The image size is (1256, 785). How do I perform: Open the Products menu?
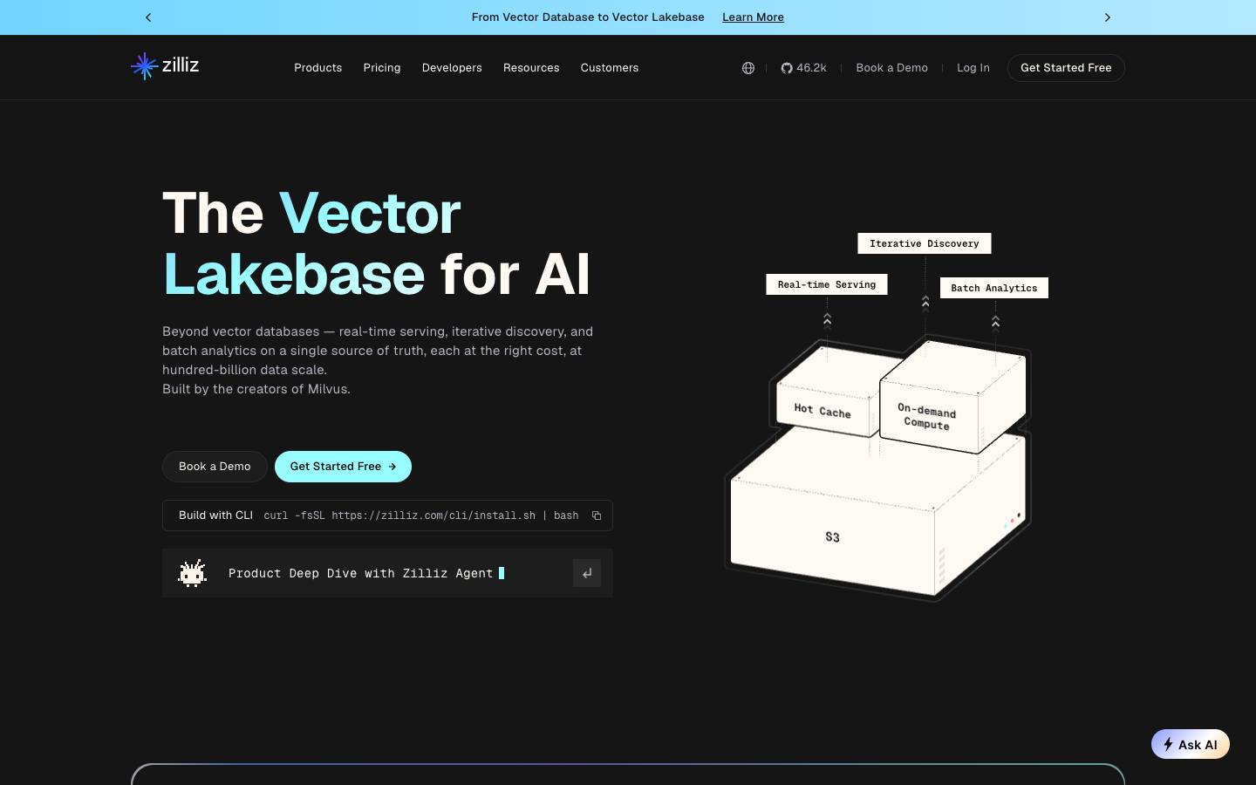[x=317, y=68]
